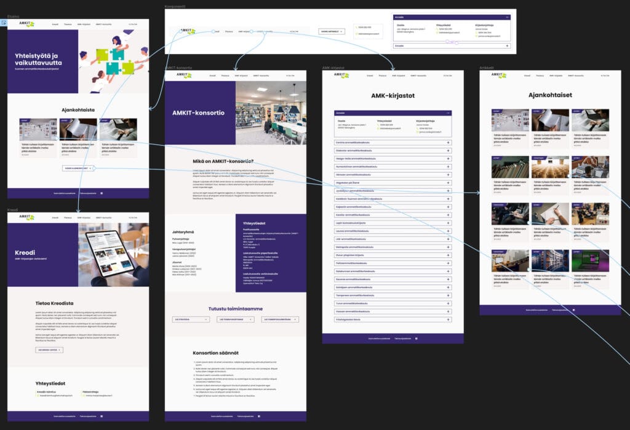The height and width of the screenshot is (430, 630).
Task: Open Kreodi in the Etusivu frame navigation
Action: pos(55,25)
